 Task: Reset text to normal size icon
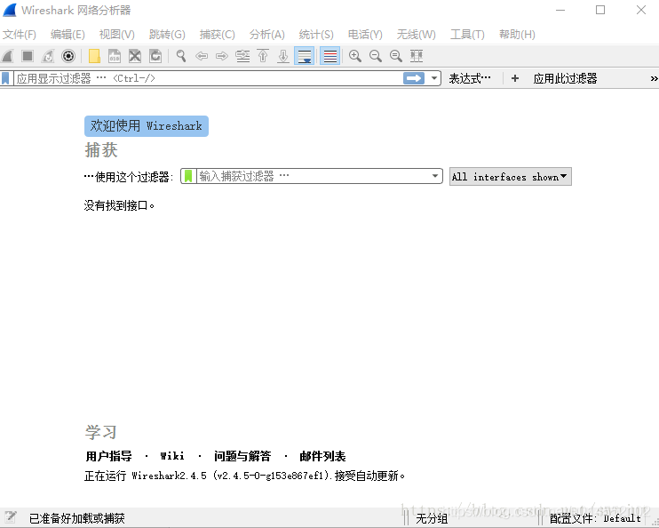click(396, 56)
